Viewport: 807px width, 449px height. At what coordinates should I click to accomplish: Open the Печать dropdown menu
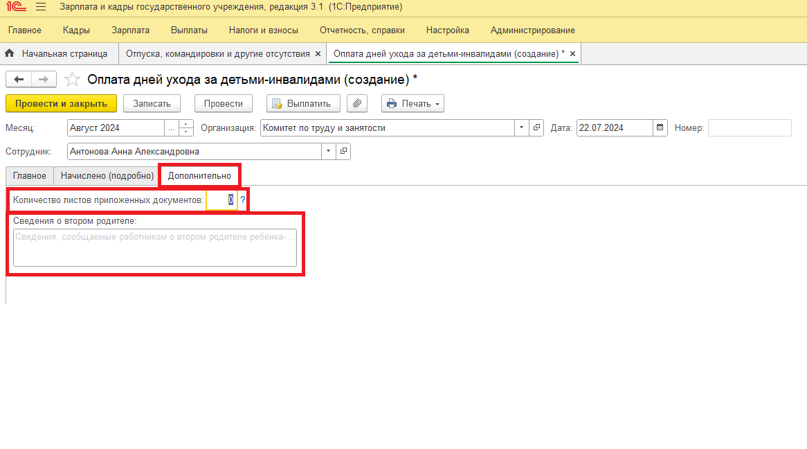412,103
